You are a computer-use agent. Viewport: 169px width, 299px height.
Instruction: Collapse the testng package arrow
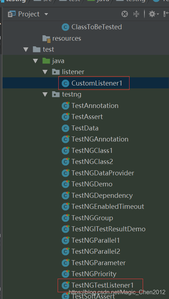click(45, 94)
